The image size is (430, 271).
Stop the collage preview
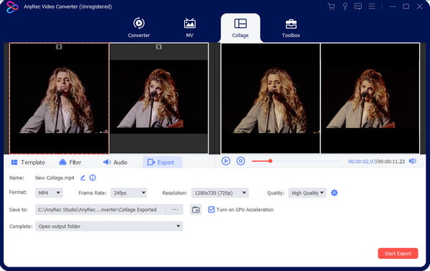click(241, 161)
